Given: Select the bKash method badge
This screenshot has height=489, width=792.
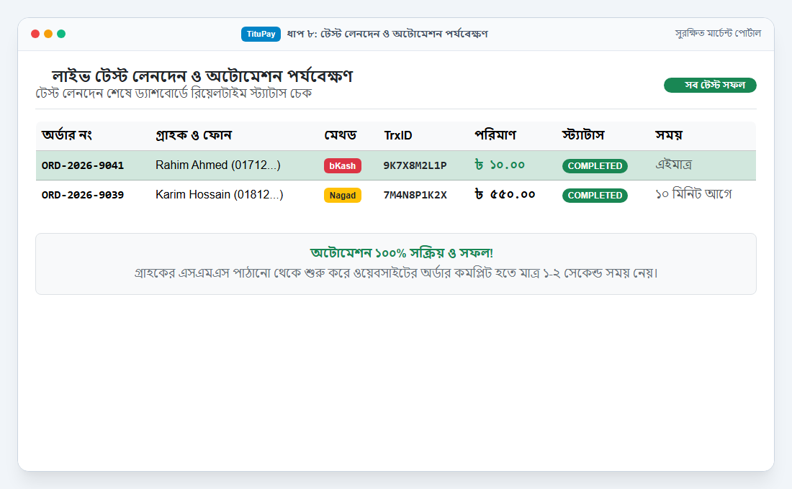Looking at the screenshot, I should pyautogui.click(x=343, y=165).
